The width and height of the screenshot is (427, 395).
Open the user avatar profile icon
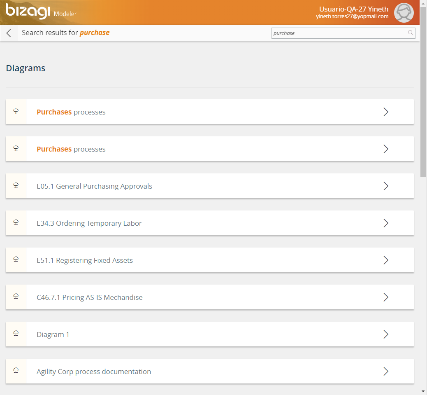[x=404, y=13]
